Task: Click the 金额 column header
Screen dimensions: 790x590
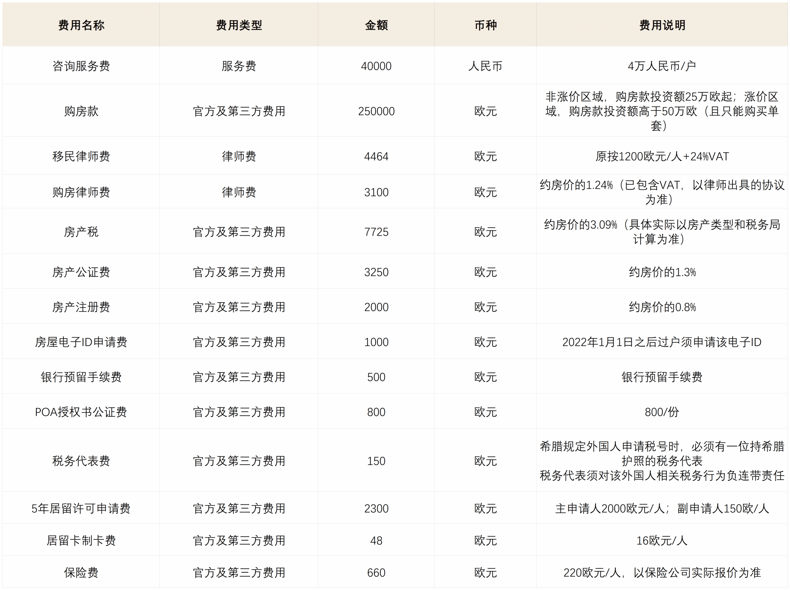Action: click(x=376, y=25)
